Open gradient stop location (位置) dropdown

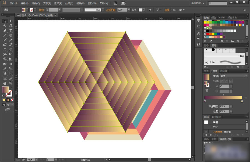click(x=231, y=111)
